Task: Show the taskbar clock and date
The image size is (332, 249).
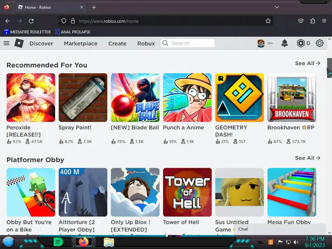Action: click(x=314, y=242)
